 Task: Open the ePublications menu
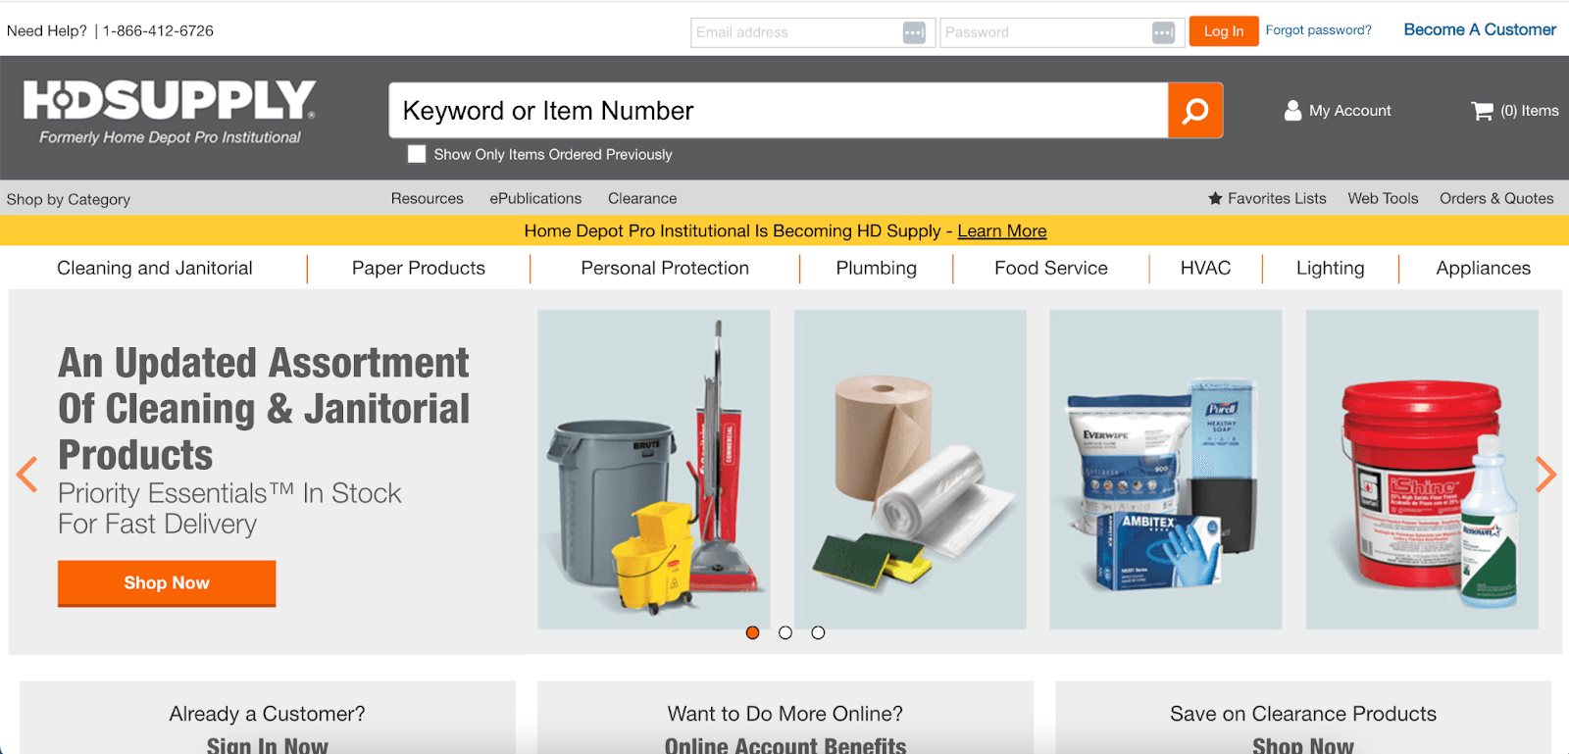pos(535,198)
